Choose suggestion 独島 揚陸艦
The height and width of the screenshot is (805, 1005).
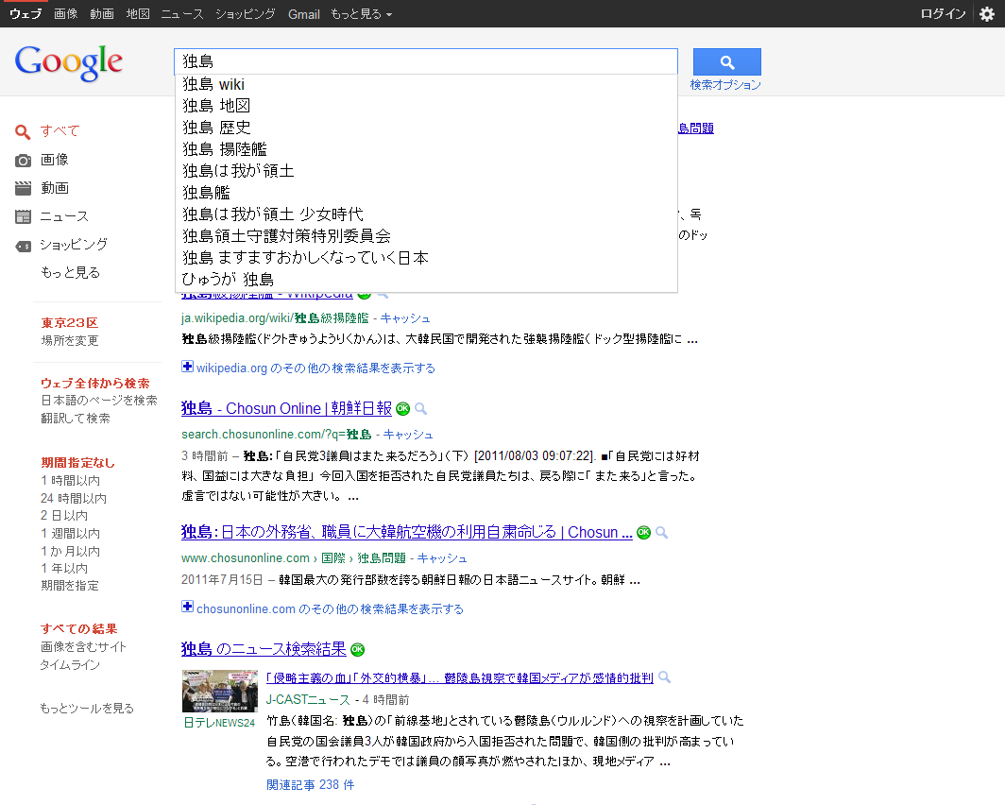pyautogui.click(x=426, y=149)
